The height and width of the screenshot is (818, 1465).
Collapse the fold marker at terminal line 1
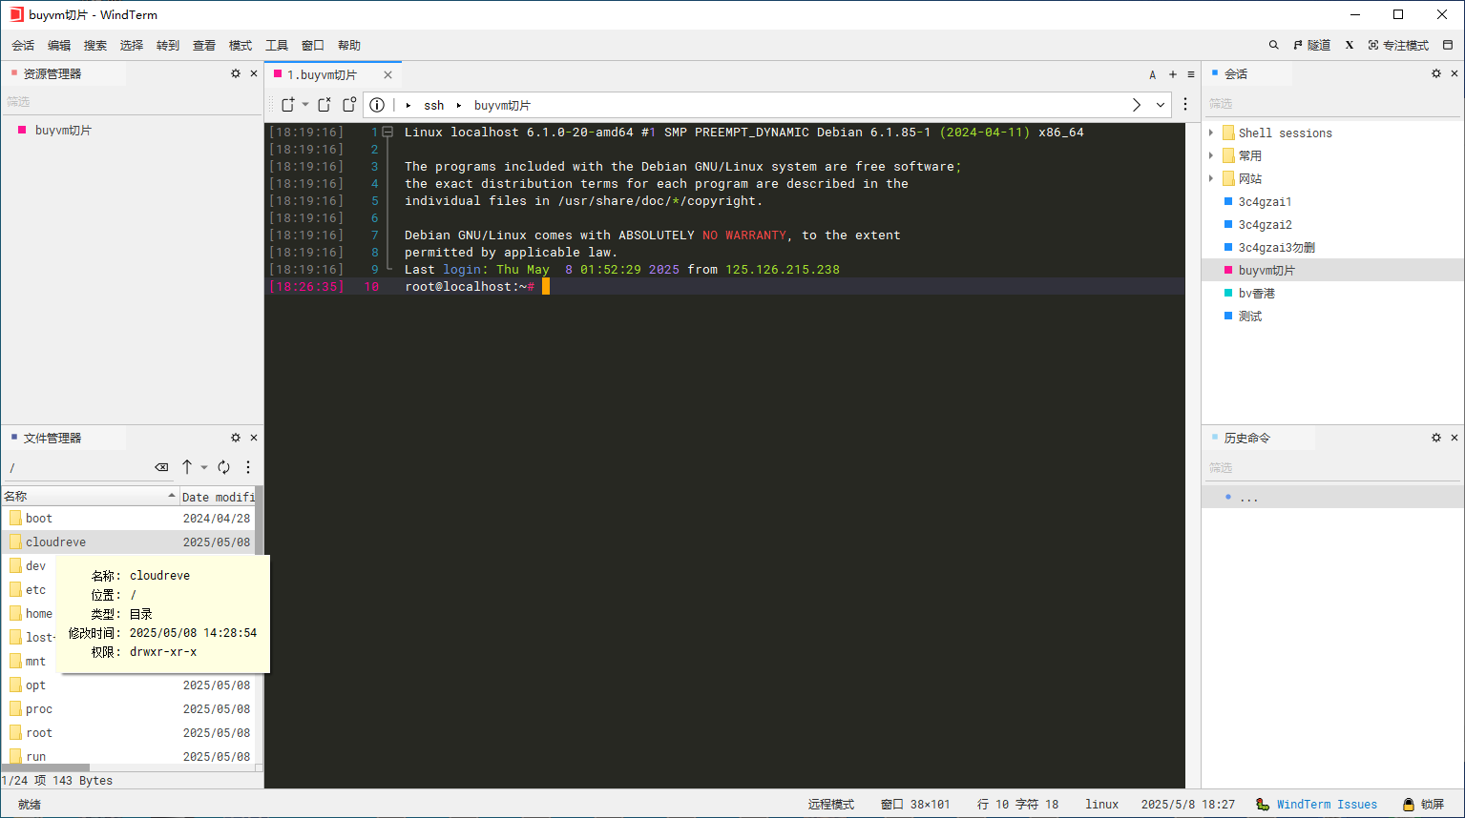pyautogui.click(x=387, y=133)
